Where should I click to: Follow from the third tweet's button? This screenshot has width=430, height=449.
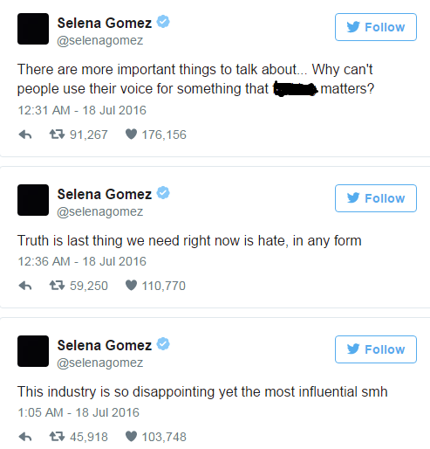(x=376, y=349)
